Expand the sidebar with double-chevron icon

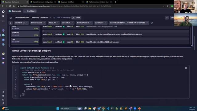[3, 92]
